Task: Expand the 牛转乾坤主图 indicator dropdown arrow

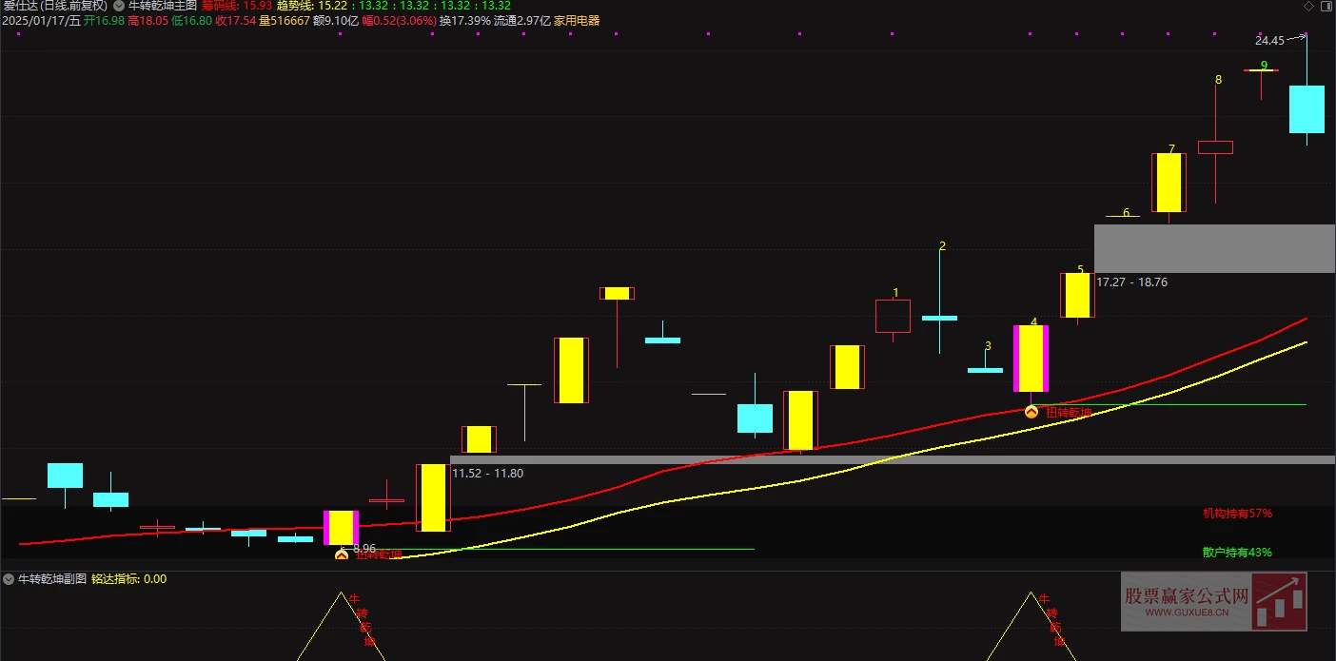Action: pos(118,5)
